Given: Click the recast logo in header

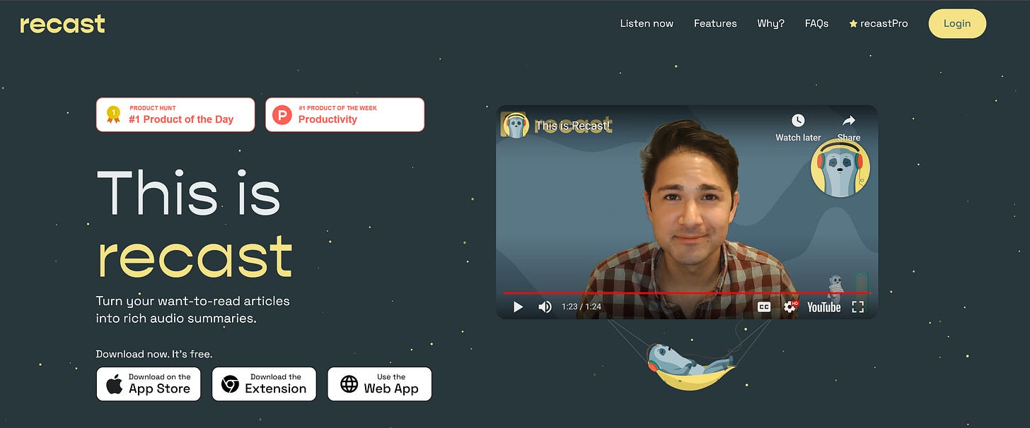Looking at the screenshot, I should (62, 24).
